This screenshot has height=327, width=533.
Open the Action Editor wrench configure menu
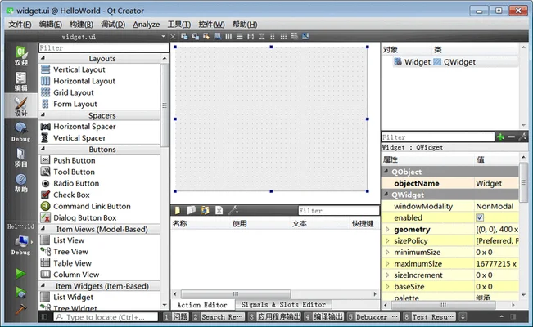pyautogui.click(x=233, y=211)
